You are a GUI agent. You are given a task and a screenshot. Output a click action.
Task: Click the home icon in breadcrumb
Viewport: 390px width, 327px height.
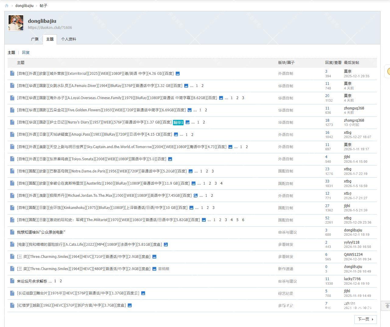7,5
